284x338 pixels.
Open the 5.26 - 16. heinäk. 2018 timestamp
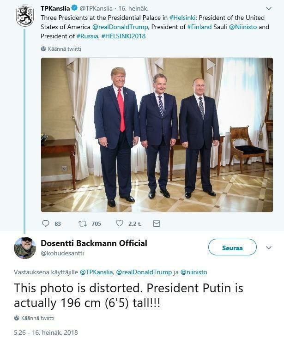pyautogui.click(x=46, y=332)
